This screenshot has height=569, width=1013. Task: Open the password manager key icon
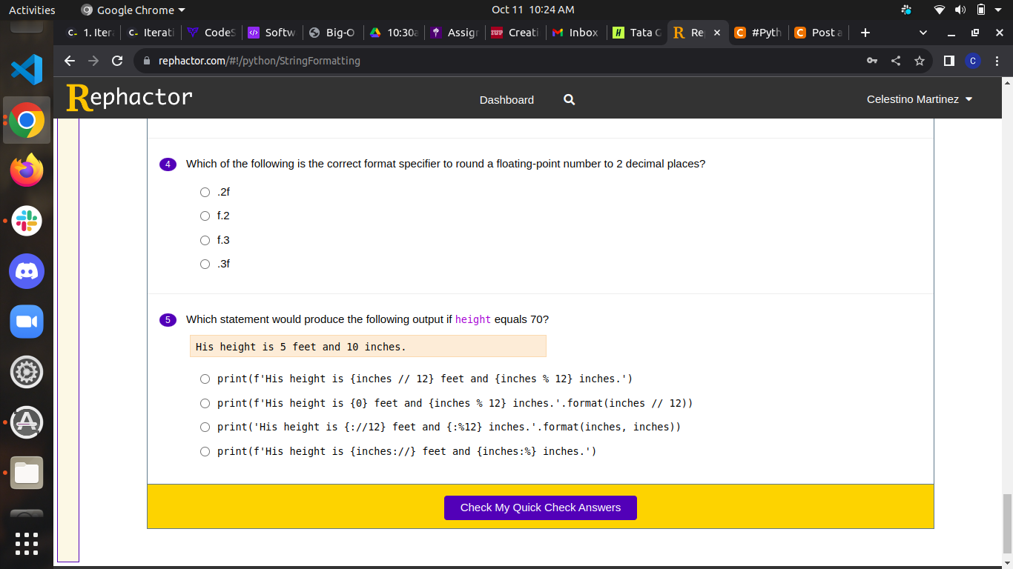pos(870,61)
